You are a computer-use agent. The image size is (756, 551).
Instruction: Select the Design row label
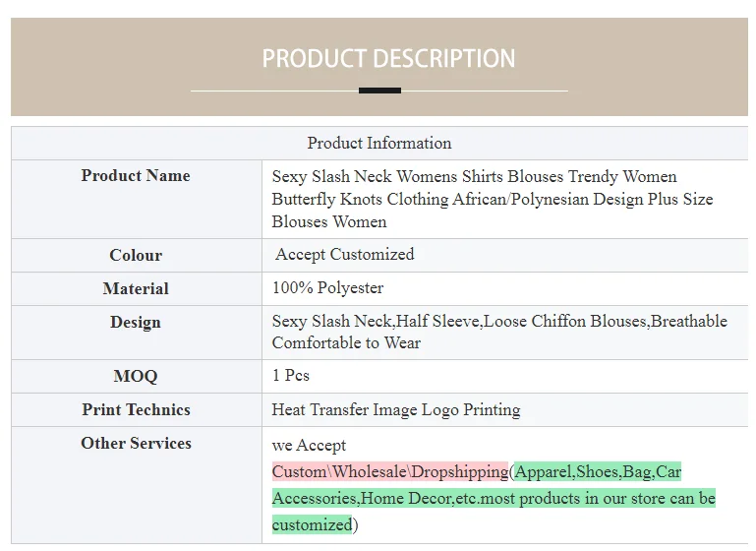click(x=136, y=323)
